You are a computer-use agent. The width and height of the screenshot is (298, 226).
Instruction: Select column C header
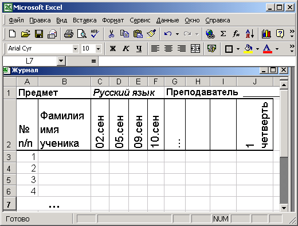pos(100,81)
